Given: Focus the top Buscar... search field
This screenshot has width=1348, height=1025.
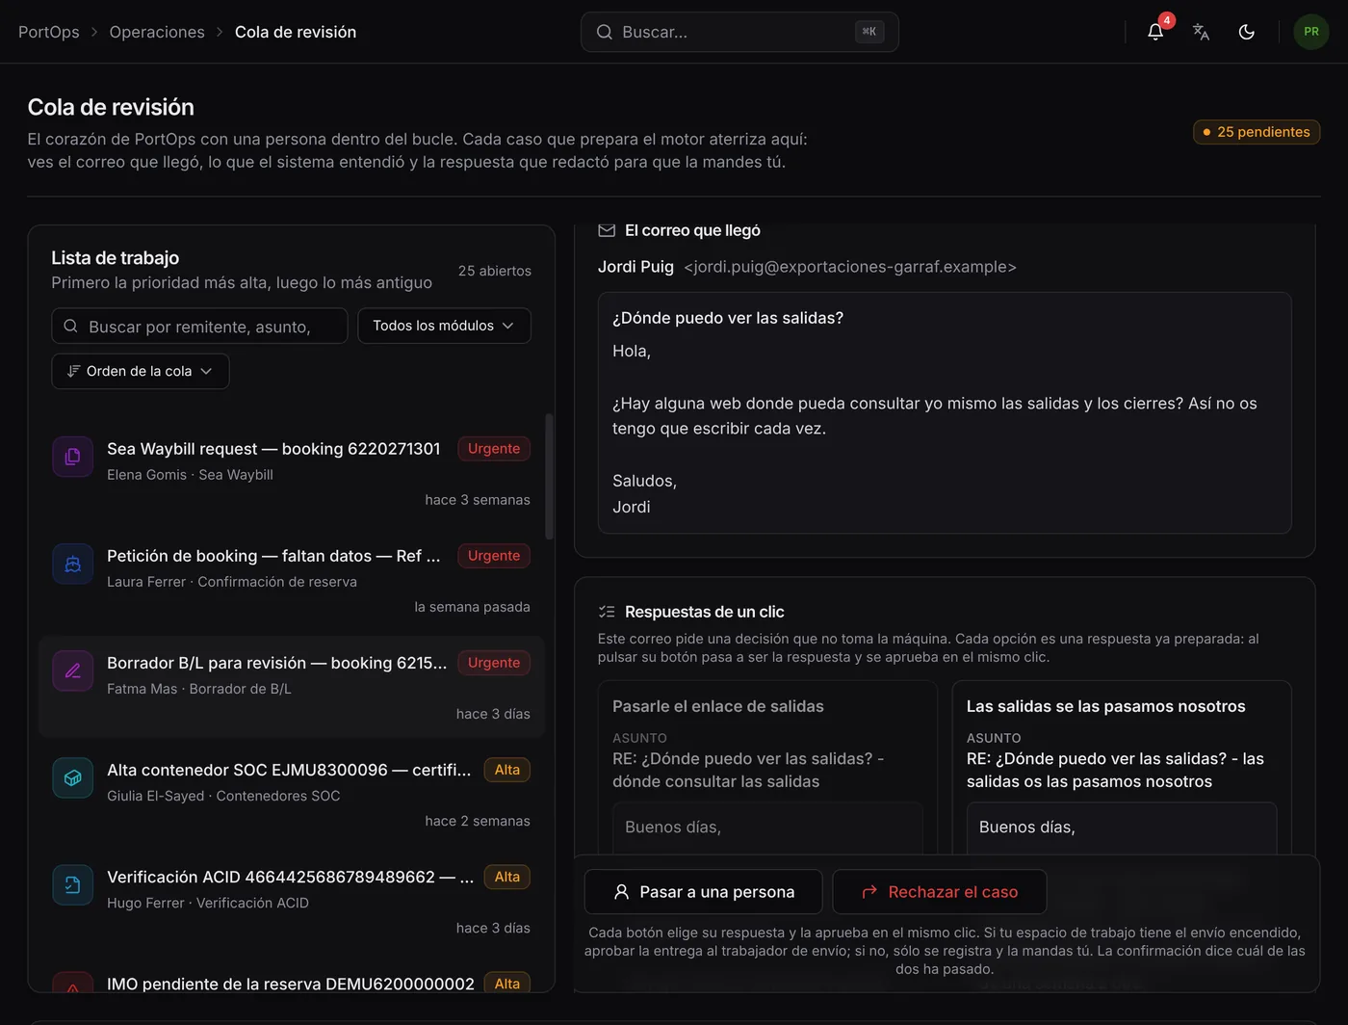Looking at the screenshot, I should click(739, 32).
